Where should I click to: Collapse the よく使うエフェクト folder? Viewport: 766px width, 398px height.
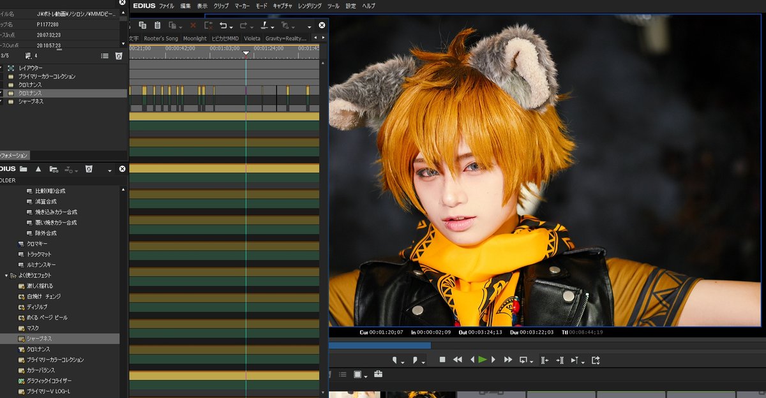coord(6,276)
